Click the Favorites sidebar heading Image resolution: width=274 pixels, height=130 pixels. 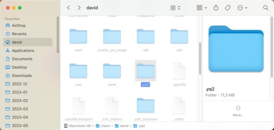[12, 19]
